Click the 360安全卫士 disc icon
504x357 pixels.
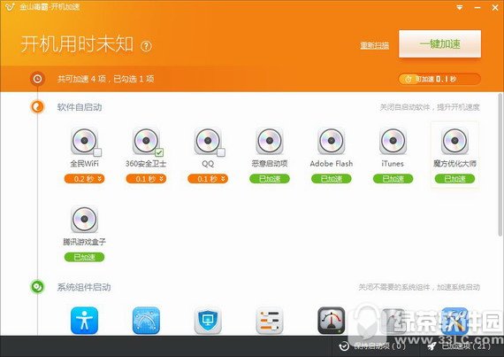pyautogui.click(x=146, y=141)
